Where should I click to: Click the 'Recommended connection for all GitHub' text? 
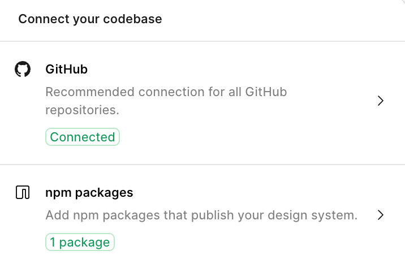pos(166,92)
